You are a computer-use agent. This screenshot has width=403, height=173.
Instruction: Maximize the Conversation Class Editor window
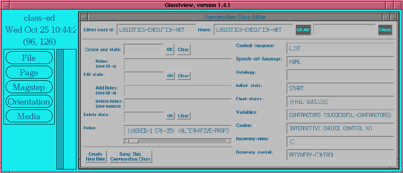[x=393, y=17]
